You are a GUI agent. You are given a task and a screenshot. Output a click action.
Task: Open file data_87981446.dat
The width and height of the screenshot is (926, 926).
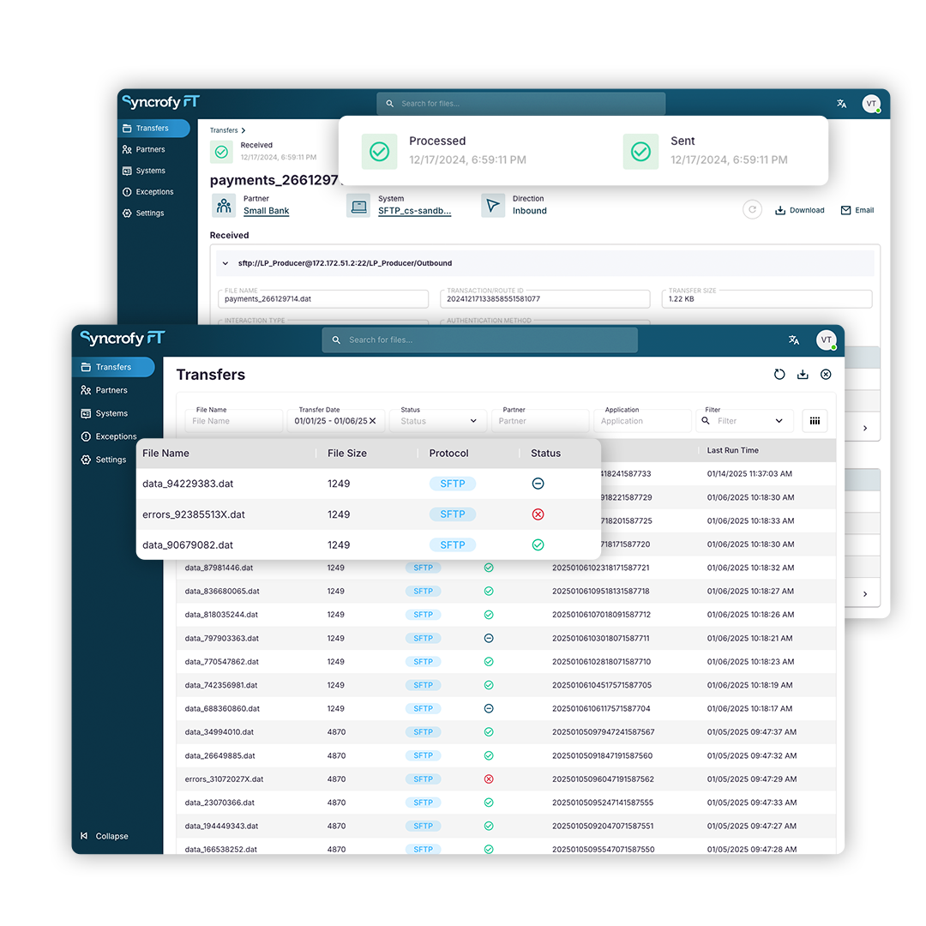(219, 568)
